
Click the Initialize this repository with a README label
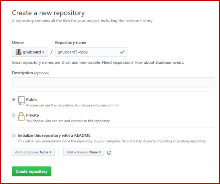(x=54, y=135)
